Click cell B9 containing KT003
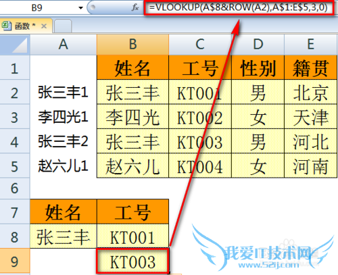Image resolution: width=338 pixels, height=275 pixels. (x=132, y=261)
